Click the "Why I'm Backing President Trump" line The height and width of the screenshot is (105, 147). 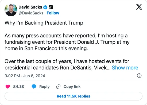44,23
